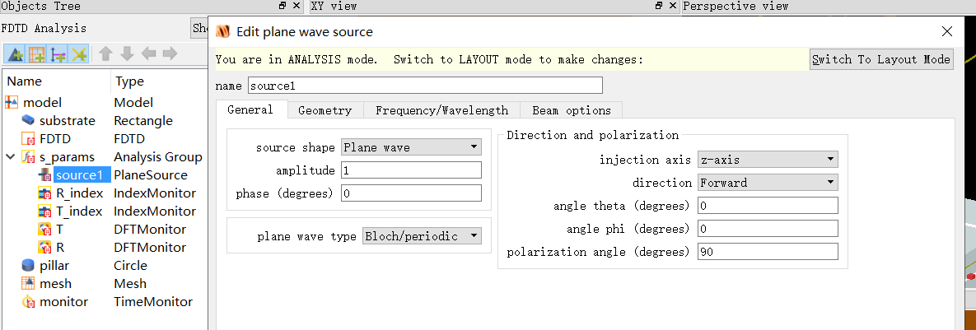Open the Frequency/Wavelength tab

coord(441,110)
